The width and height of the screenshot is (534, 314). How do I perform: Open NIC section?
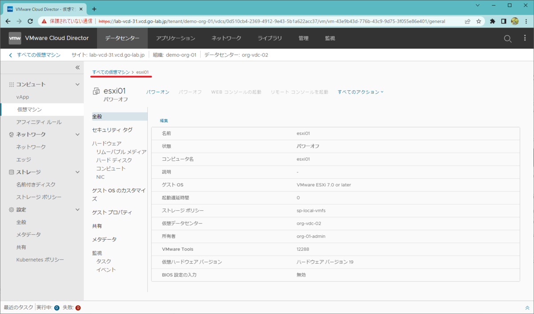click(101, 177)
